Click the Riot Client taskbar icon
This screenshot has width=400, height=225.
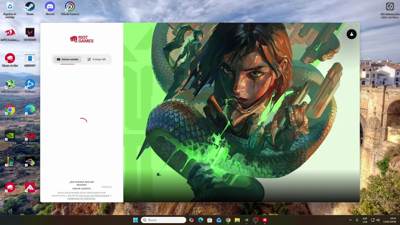[x=265, y=220]
